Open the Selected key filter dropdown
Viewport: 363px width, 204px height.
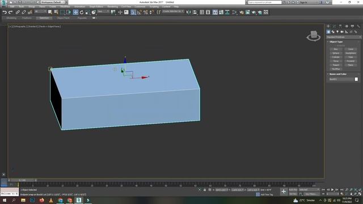tap(309, 190)
